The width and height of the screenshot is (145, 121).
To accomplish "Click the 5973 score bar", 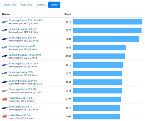I will 107,30.
